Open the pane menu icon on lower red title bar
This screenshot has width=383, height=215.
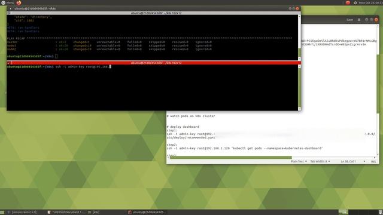pos(9,63)
